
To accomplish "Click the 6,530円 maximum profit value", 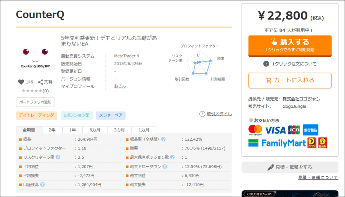I will (192, 176).
